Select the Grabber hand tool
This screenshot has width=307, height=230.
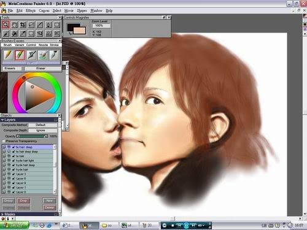tap(14, 25)
